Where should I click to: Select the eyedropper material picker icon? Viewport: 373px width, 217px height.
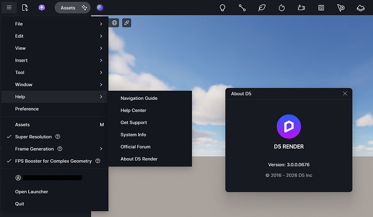(x=126, y=23)
